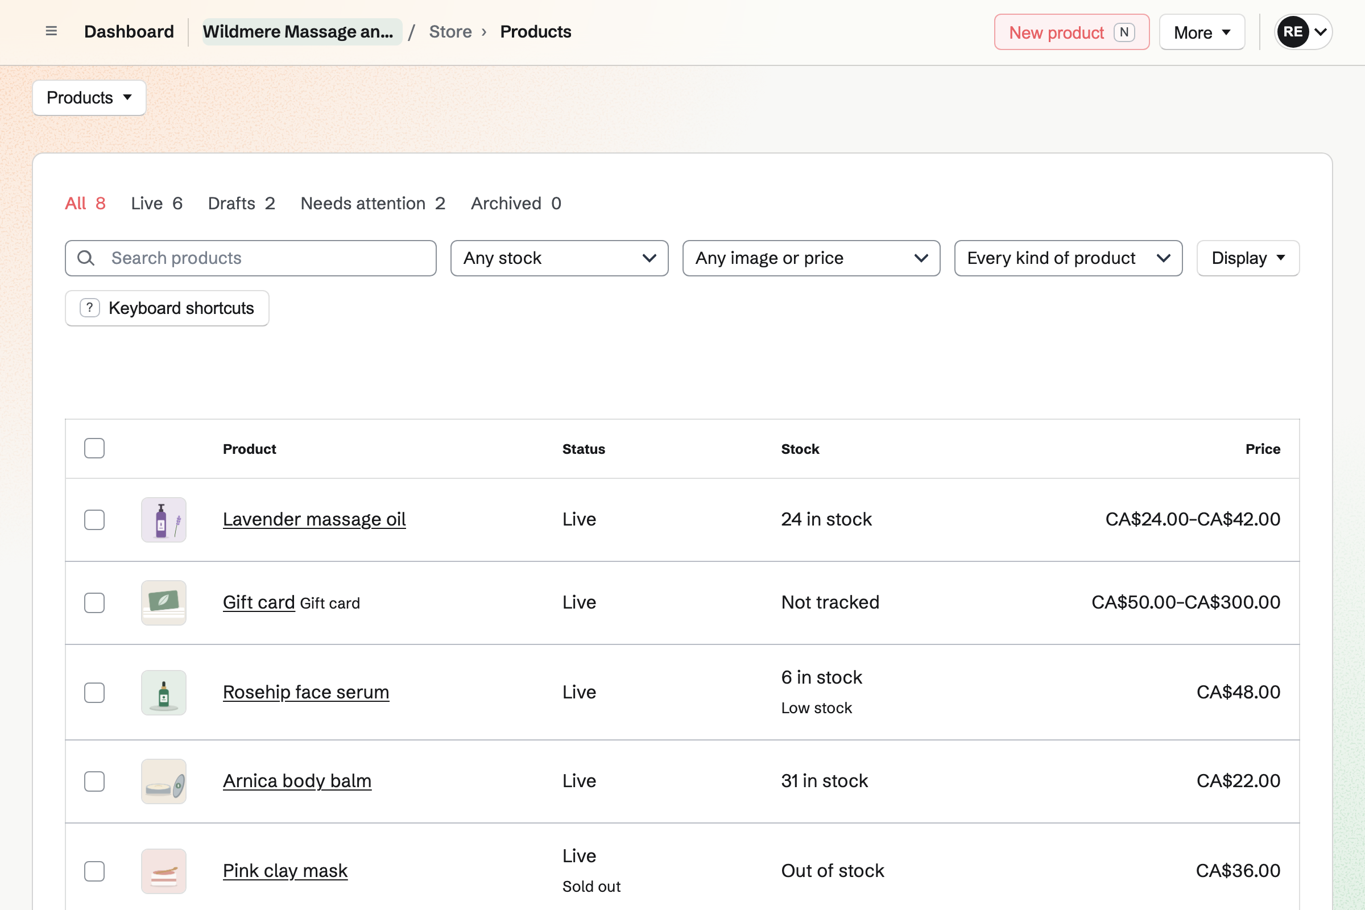Viewport: 1365px width, 910px height.
Task: Open the Arnica body balm product link
Action: pos(297,781)
